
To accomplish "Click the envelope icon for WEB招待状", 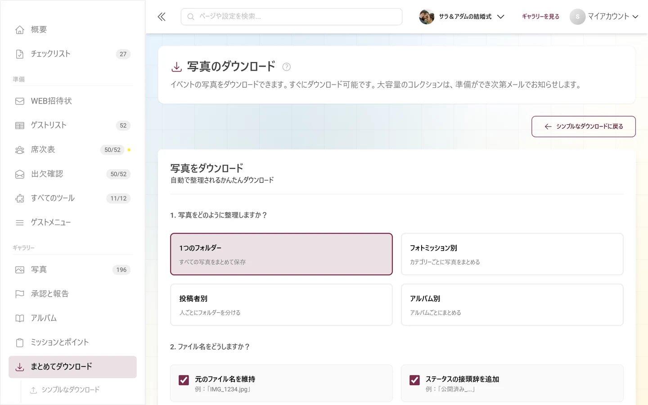I will pyautogui.click(x=20, y=101).
